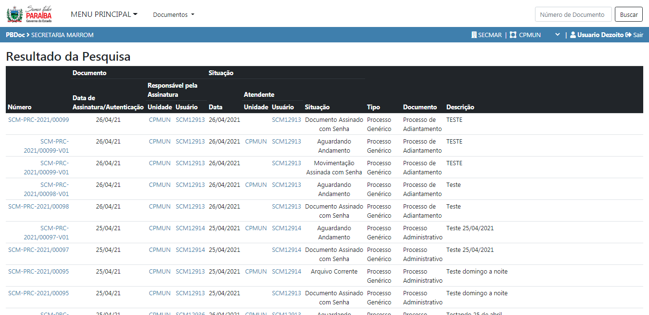
Task: Click signer user SCM12914 in 00097-V01 row
Action: (190, 228)
